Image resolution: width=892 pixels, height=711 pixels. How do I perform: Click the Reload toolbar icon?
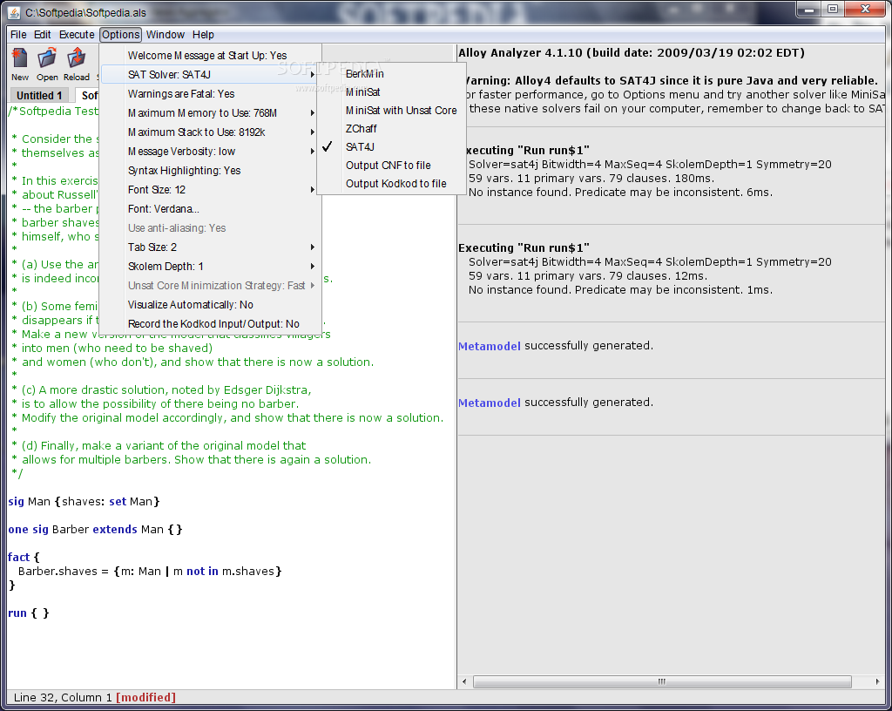point(77,64)
